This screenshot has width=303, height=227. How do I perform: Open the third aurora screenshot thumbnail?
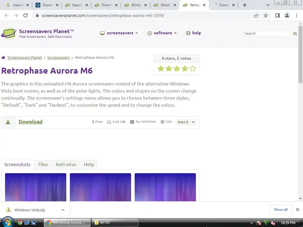click(165, 187)
